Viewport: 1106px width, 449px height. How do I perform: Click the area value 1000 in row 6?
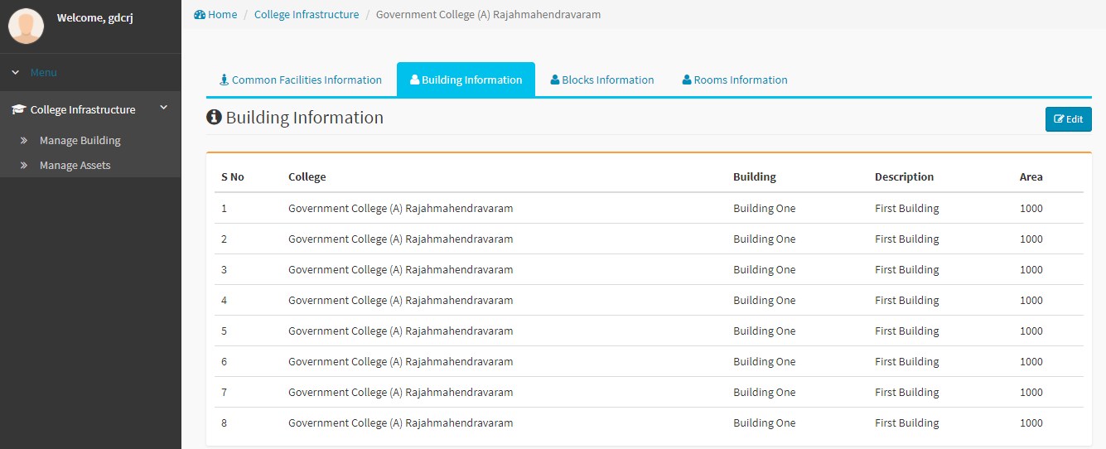click(1031, 362)
